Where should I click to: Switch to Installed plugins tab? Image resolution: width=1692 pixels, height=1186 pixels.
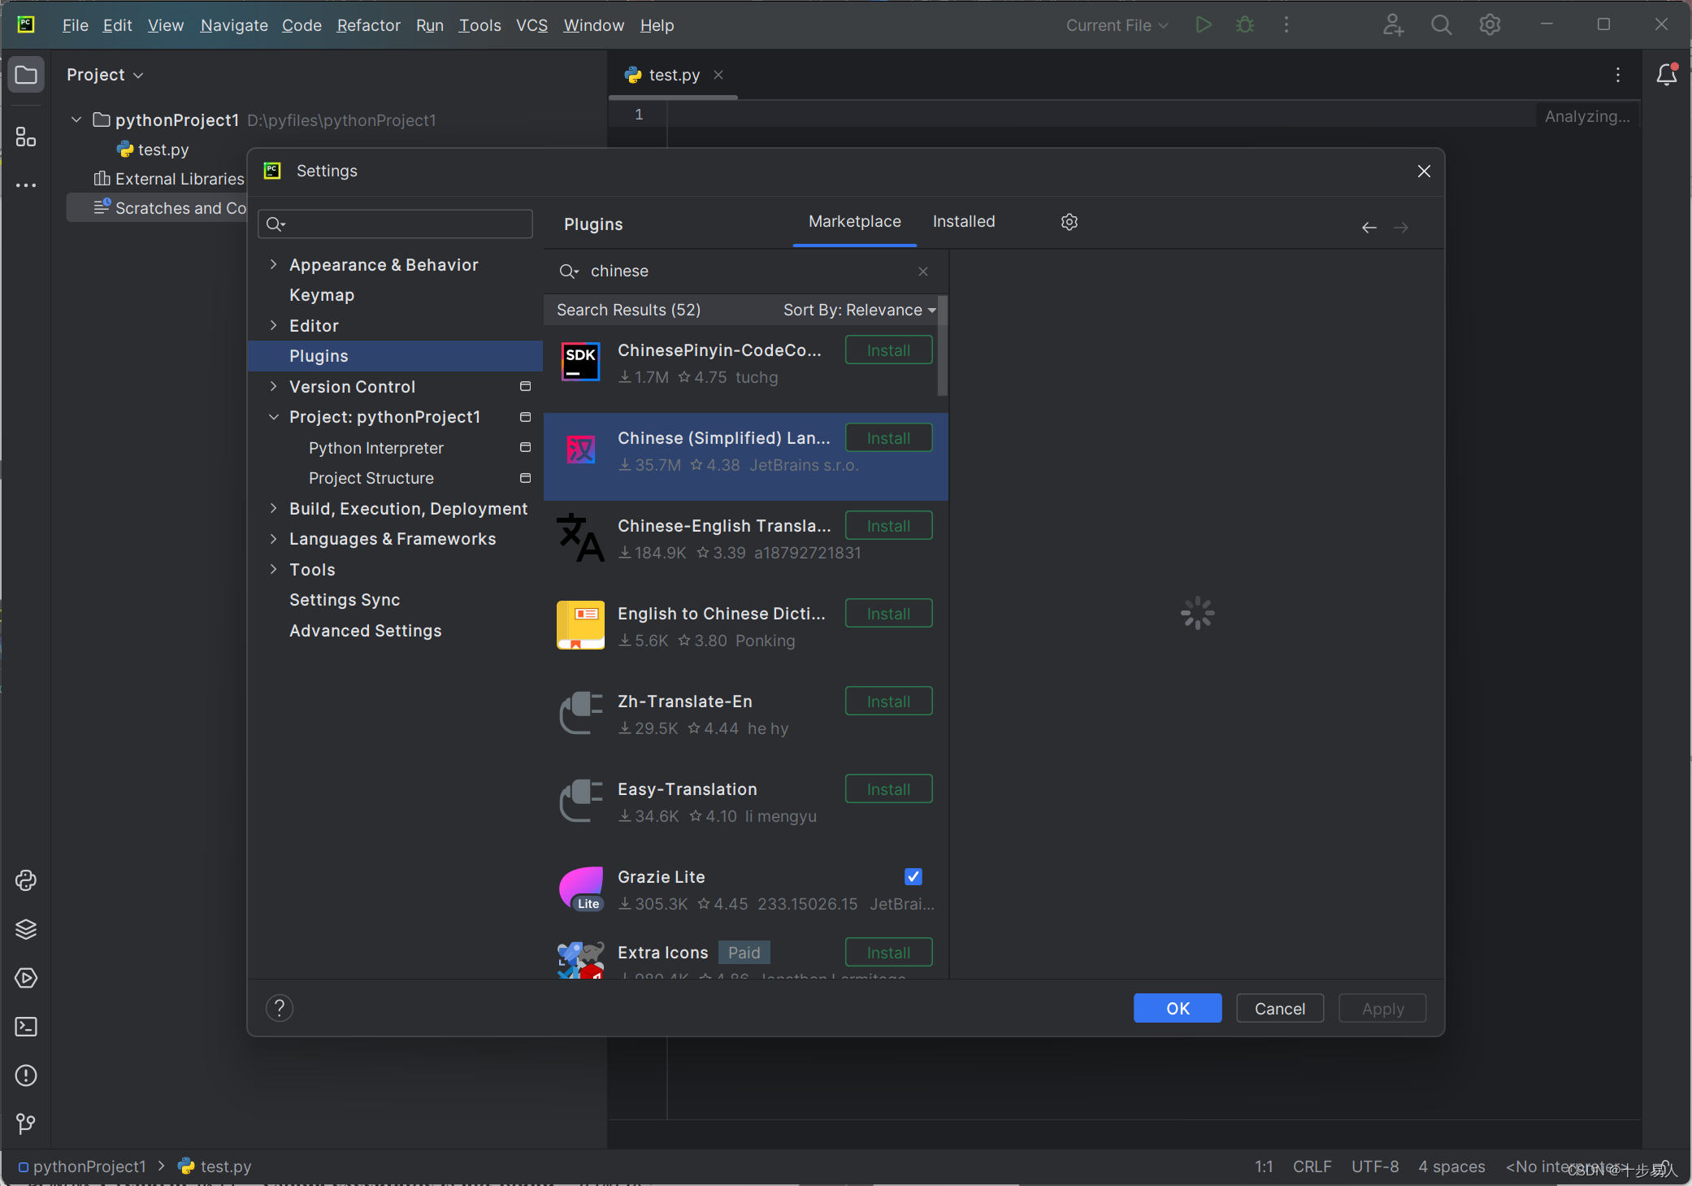click(965, 221)
